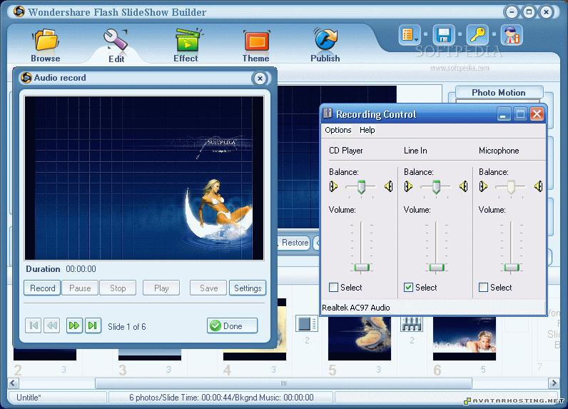Go to the Publish section

coord(325,45)
